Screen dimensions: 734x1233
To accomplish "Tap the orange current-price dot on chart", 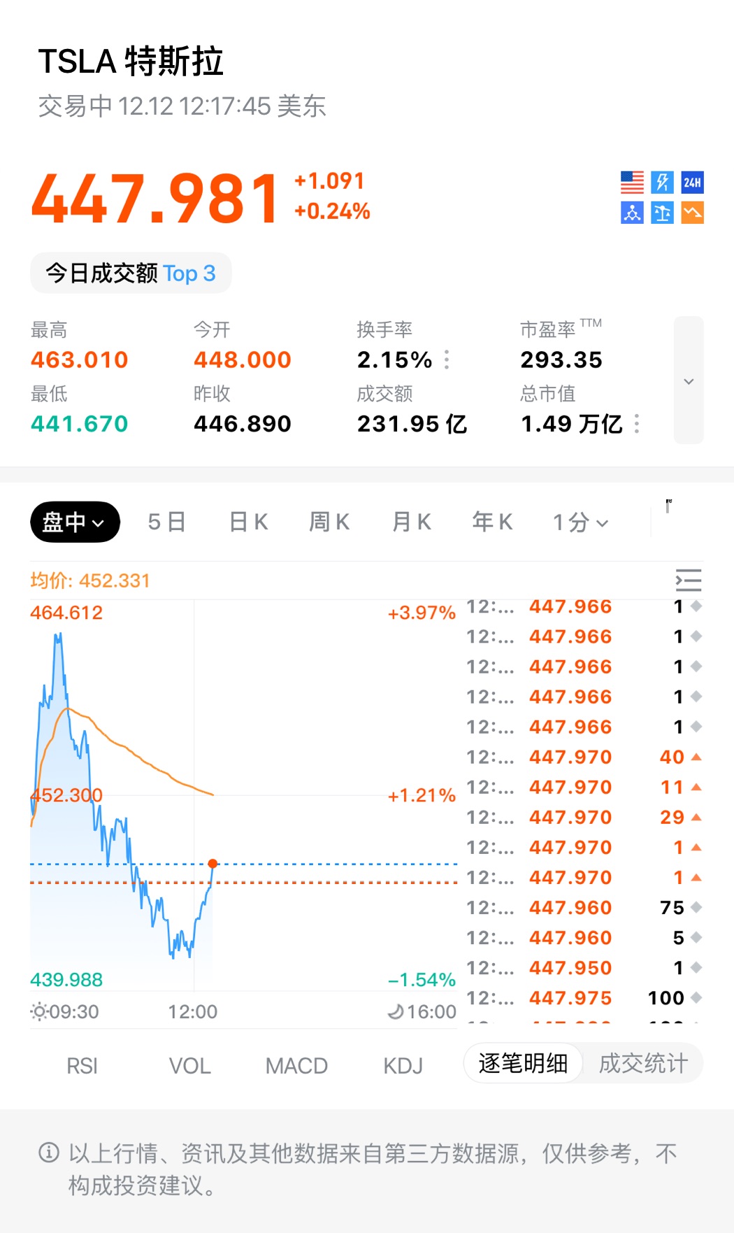I will (213, 864).
